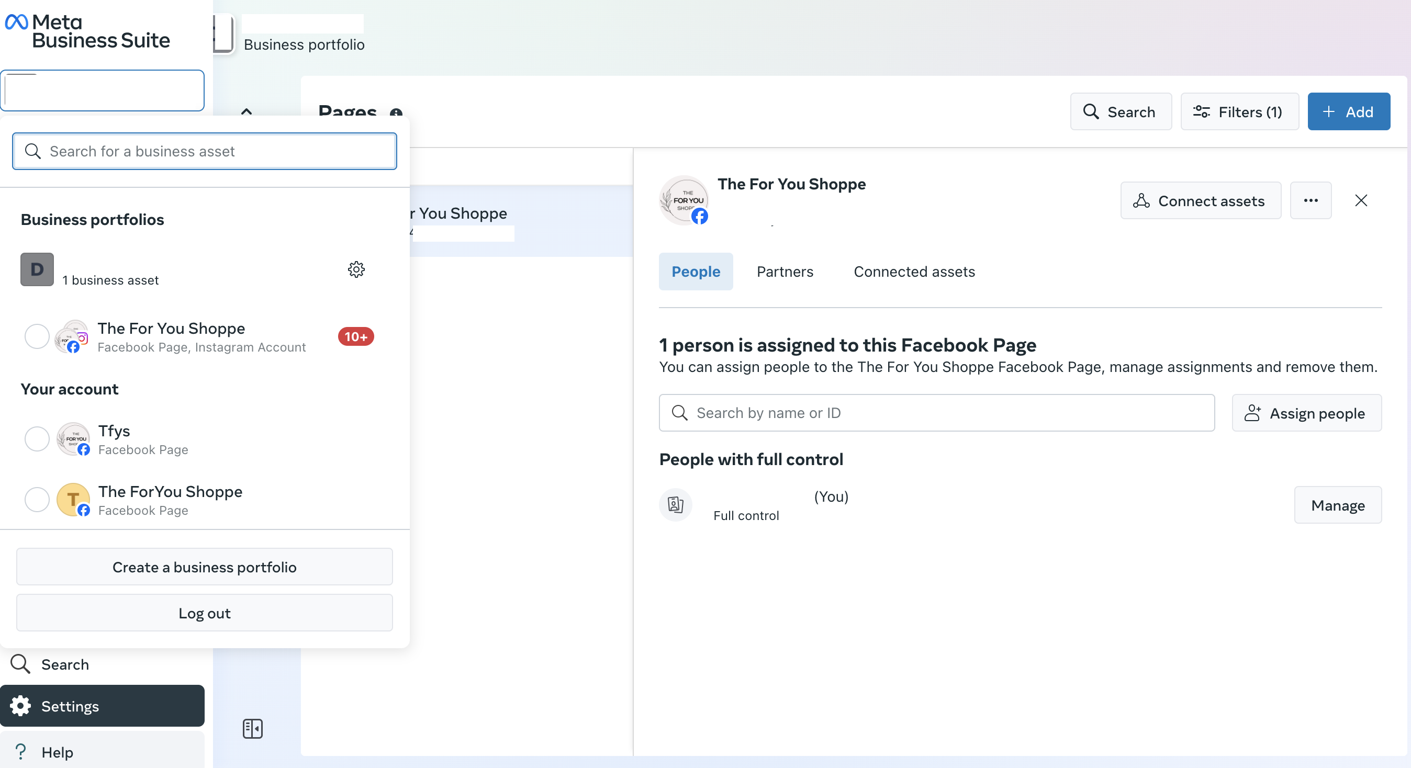Switch to the Partners tab
The height and width of the screenshot is (768, 1411).
point(785,272)
